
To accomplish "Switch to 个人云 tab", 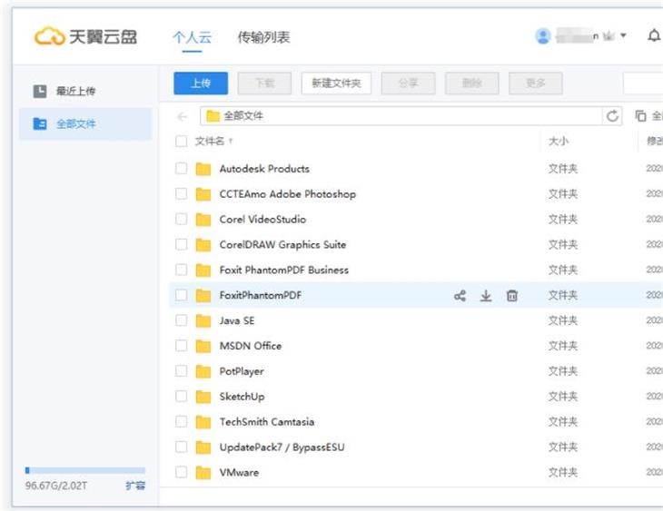I will (x=192, y=37).
